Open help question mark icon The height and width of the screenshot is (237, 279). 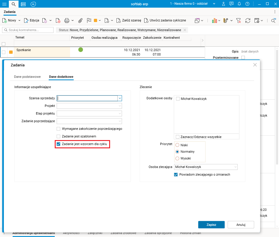[247, 4]
